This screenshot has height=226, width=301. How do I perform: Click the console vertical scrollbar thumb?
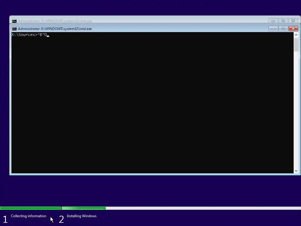(x=296, y=45)
